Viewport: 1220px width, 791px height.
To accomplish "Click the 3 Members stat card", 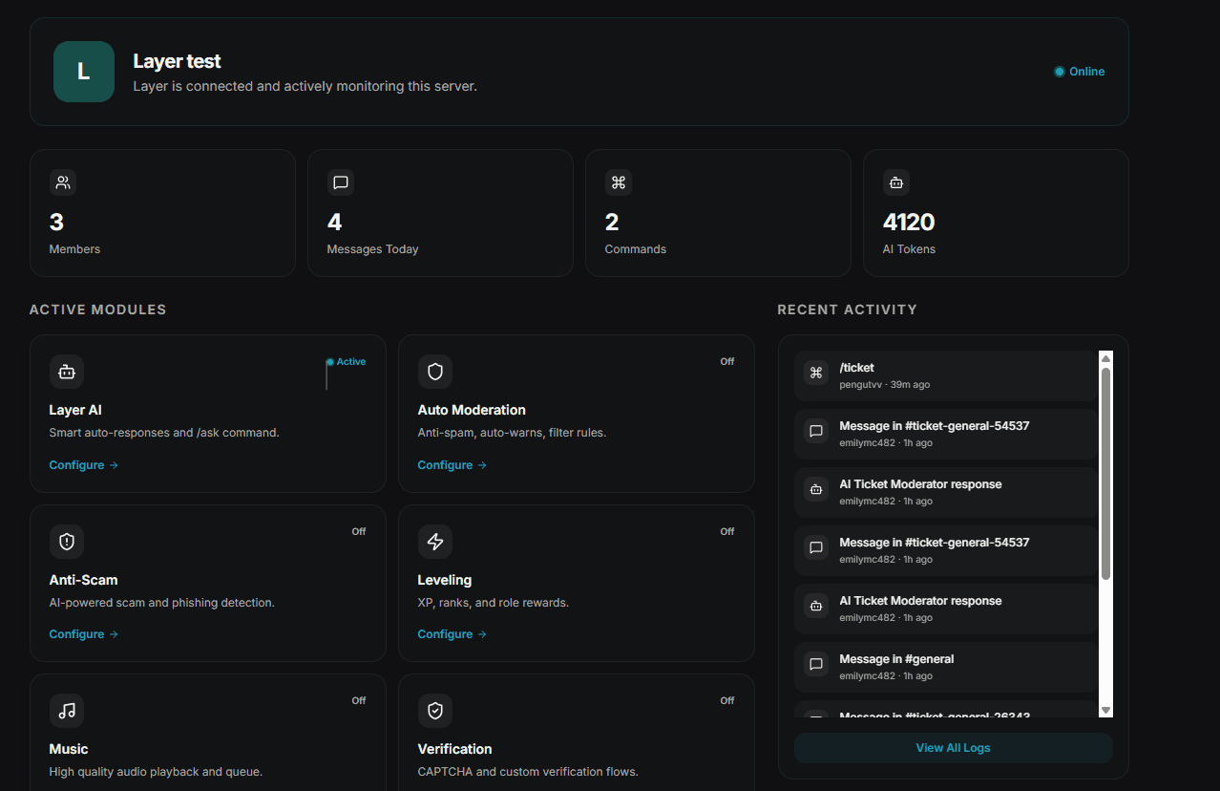I will [162, 213].
